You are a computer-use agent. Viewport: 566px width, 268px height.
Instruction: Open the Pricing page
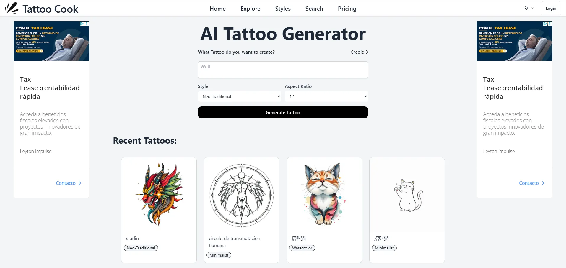[x=347, y=9]
